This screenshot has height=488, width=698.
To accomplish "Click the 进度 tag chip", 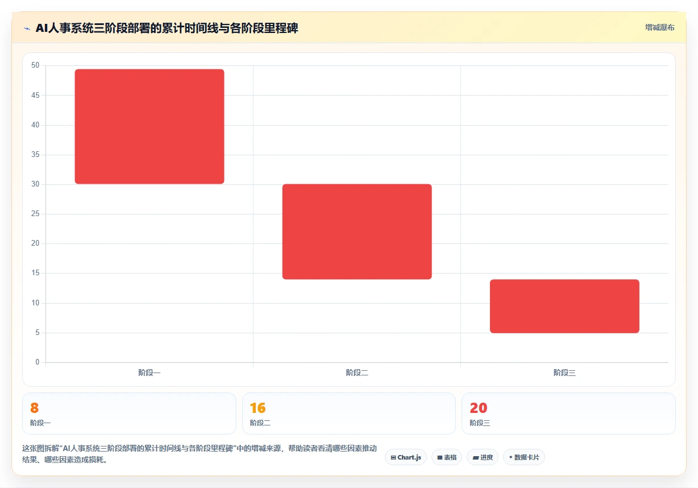I will click(483, 457).
